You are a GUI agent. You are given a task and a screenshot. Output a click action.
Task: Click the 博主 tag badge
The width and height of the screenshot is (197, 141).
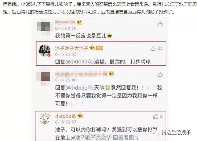coord(99,48)
